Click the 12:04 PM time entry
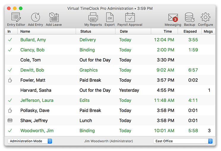Viewport: 221px width, 151px height. tap(164, 40)
